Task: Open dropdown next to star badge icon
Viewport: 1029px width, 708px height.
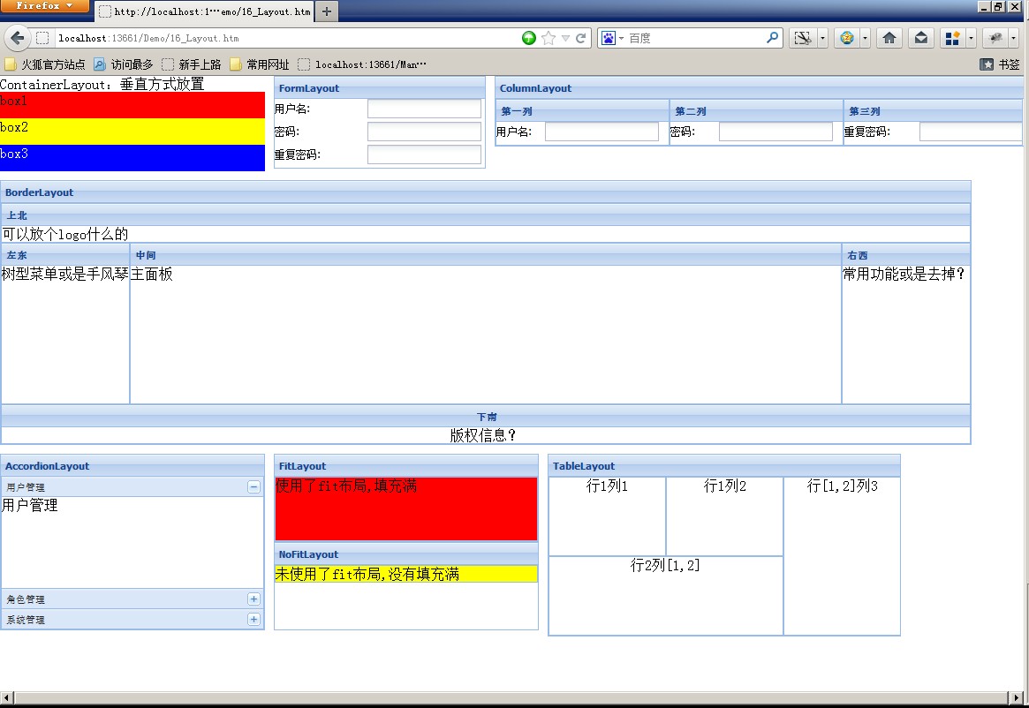Action: click(x=865, y=38)
